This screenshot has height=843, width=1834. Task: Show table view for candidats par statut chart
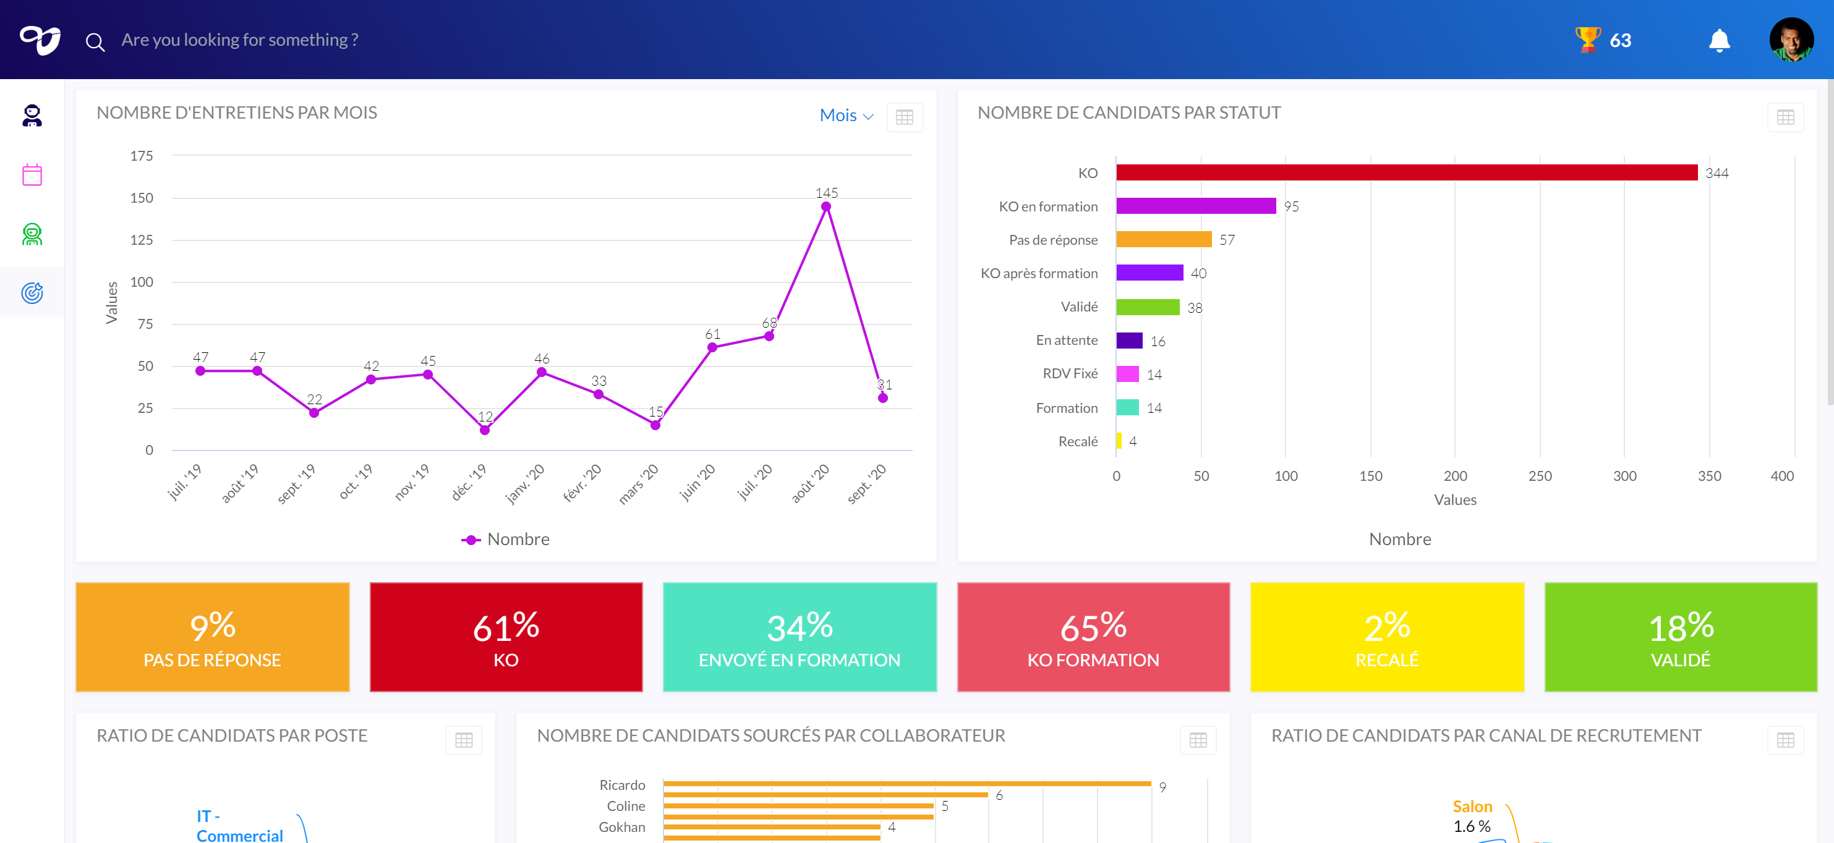(x=1785, y=117)
